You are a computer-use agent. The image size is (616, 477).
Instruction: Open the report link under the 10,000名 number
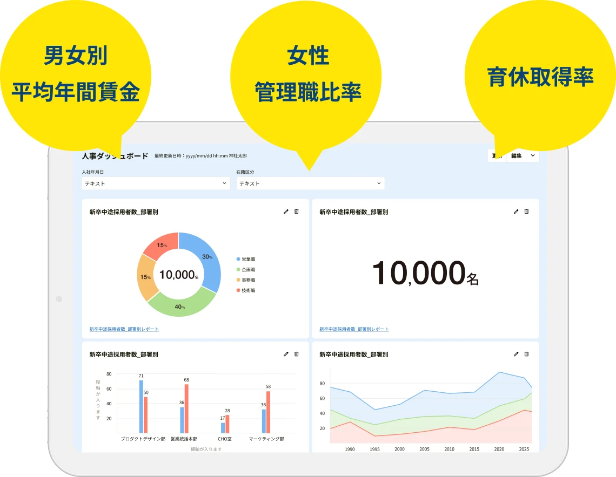pos(354,329)
